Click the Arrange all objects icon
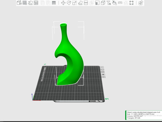162x122 pixels. coord(36,3)
